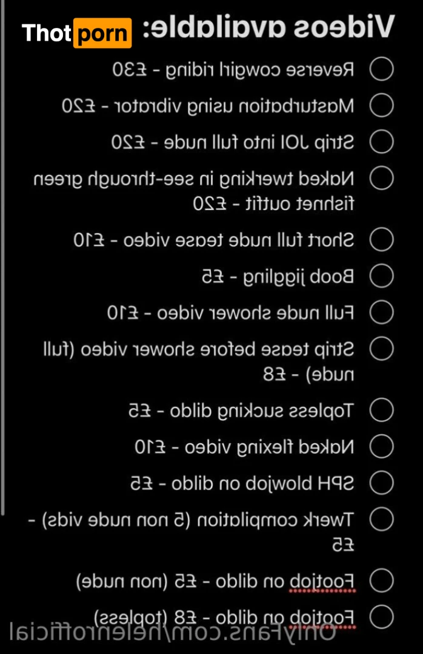Select the 'SPH blowjob on dildo' radio option
Viewport: 423px width, 654px height.
382,483
